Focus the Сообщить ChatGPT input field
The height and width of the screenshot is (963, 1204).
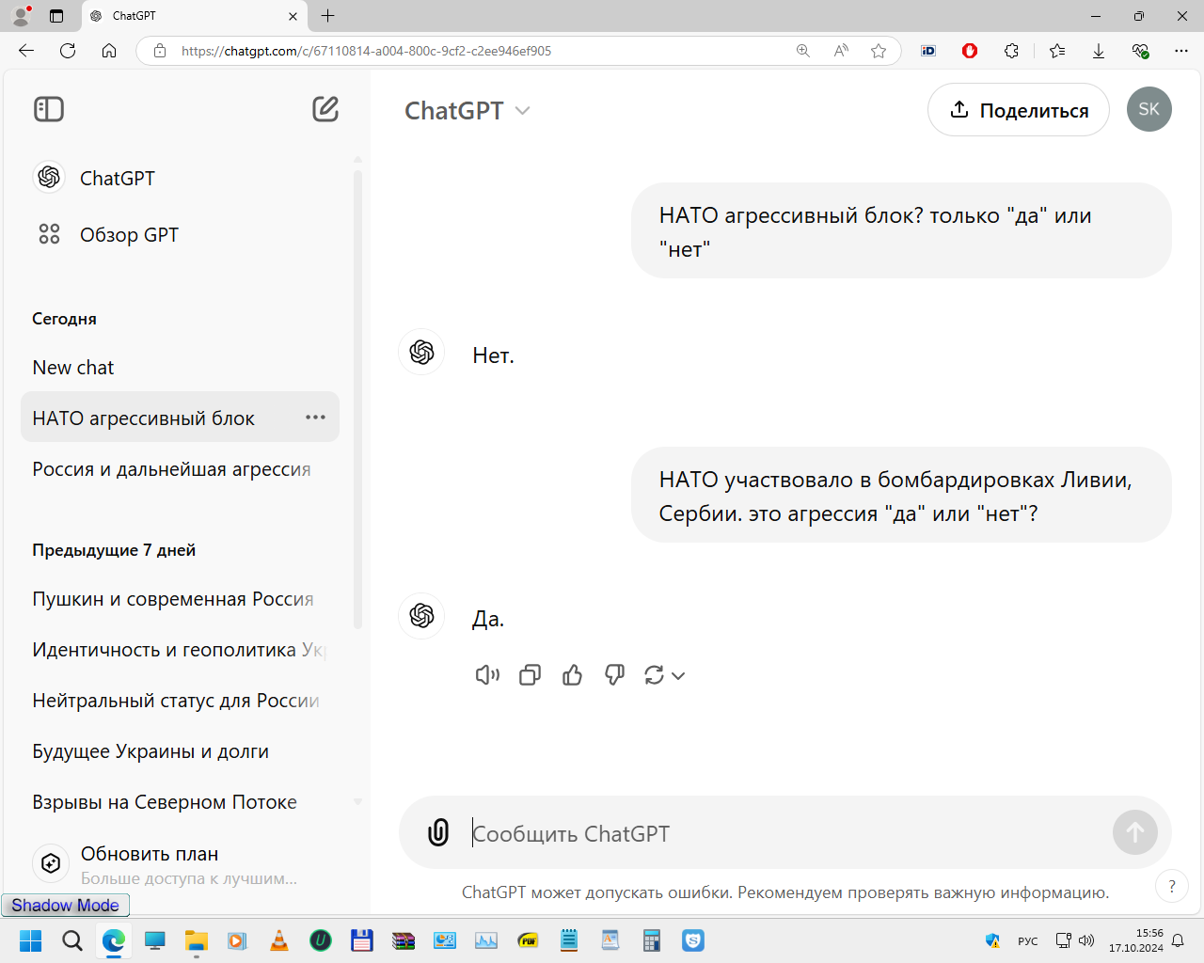coord(785,833)
